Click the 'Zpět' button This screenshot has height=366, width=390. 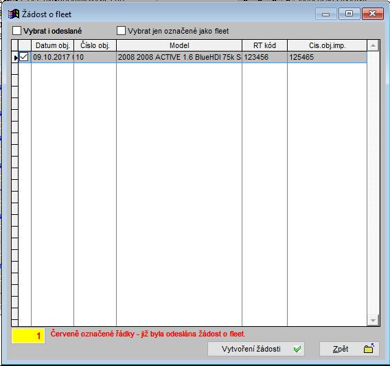coord(349,349)
